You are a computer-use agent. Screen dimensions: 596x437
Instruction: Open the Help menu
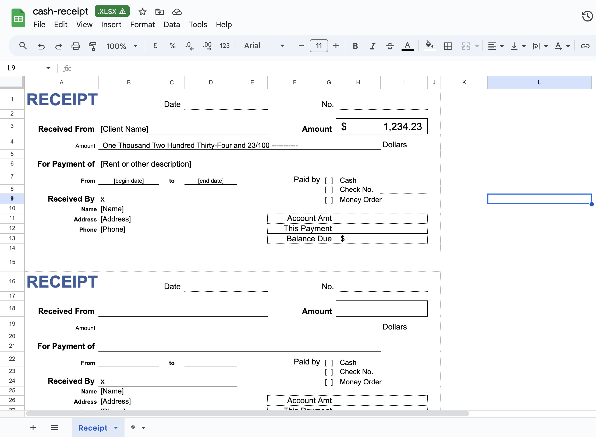223,24
